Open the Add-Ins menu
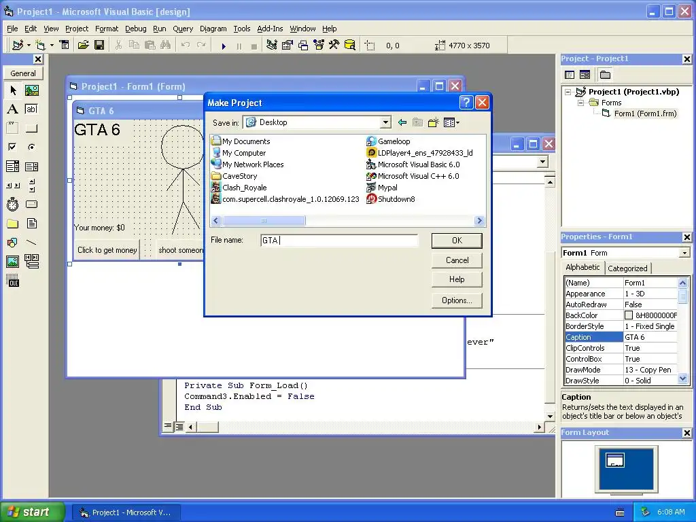The height and width of the screenshot is (522, 696). pos(270,29)
